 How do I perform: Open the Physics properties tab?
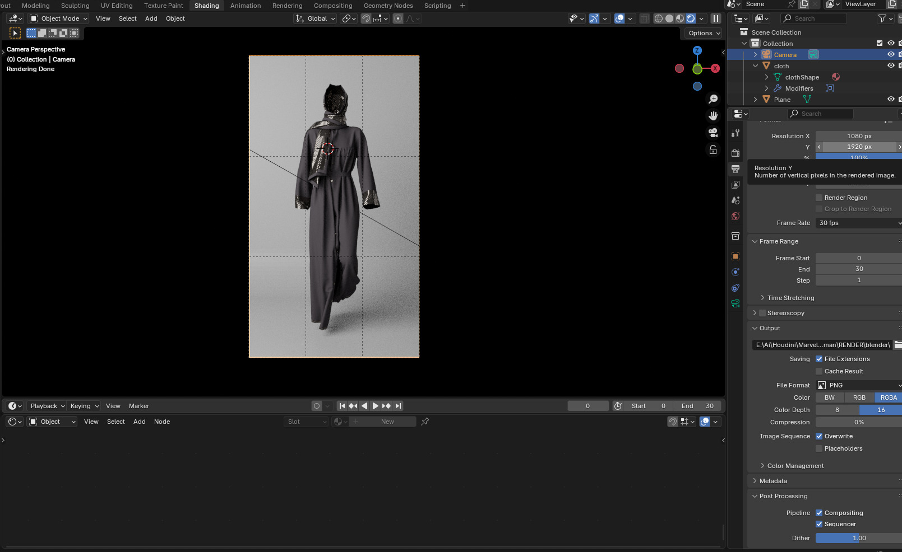pos(736,272)
